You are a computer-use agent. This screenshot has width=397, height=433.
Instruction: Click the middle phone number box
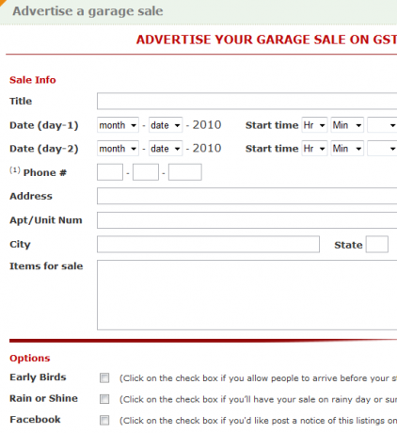click(x=146, y=172)
